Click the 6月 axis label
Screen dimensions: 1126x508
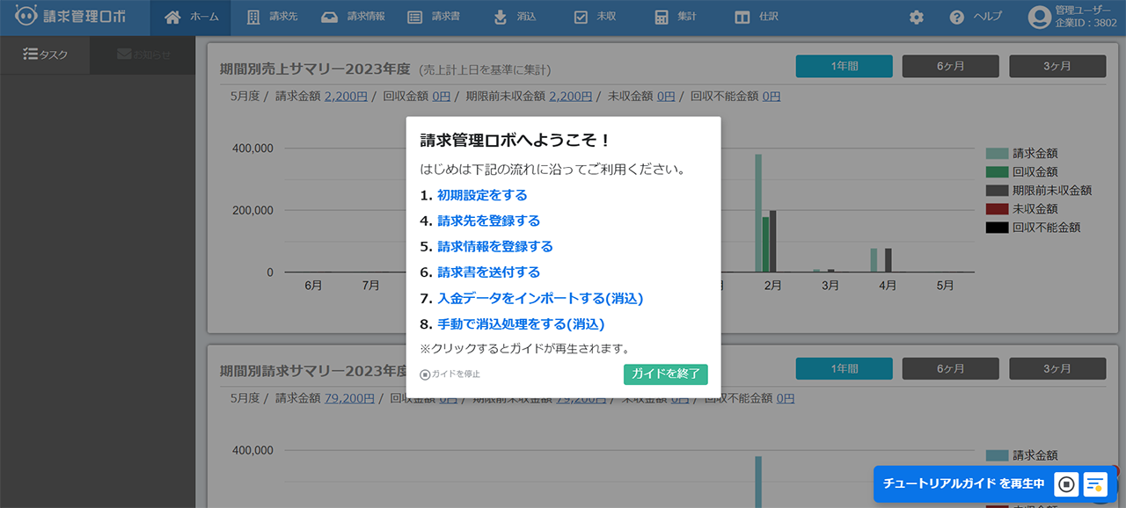pyautogui.click(x=313, y=286)
